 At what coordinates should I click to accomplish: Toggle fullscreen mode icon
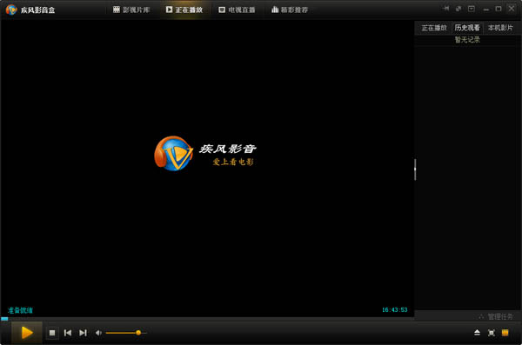pos(491,333)
